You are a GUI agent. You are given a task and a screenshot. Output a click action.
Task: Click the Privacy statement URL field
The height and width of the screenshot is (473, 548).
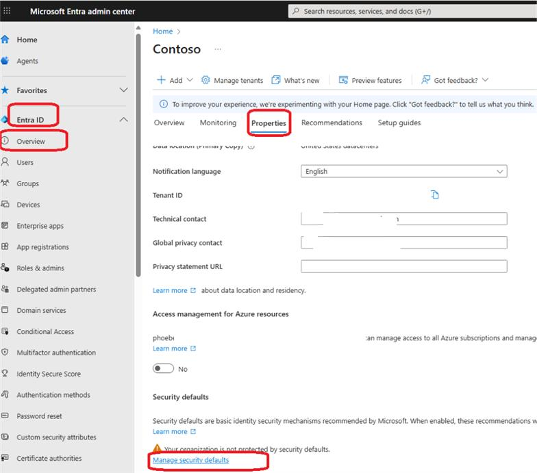point(404,266)
